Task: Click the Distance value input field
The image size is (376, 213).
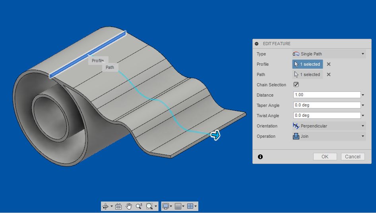Action: 326,95
